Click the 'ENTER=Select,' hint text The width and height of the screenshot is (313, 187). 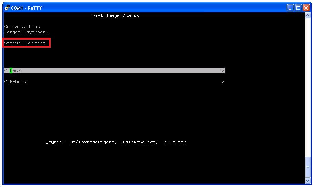tap(140, 142)
